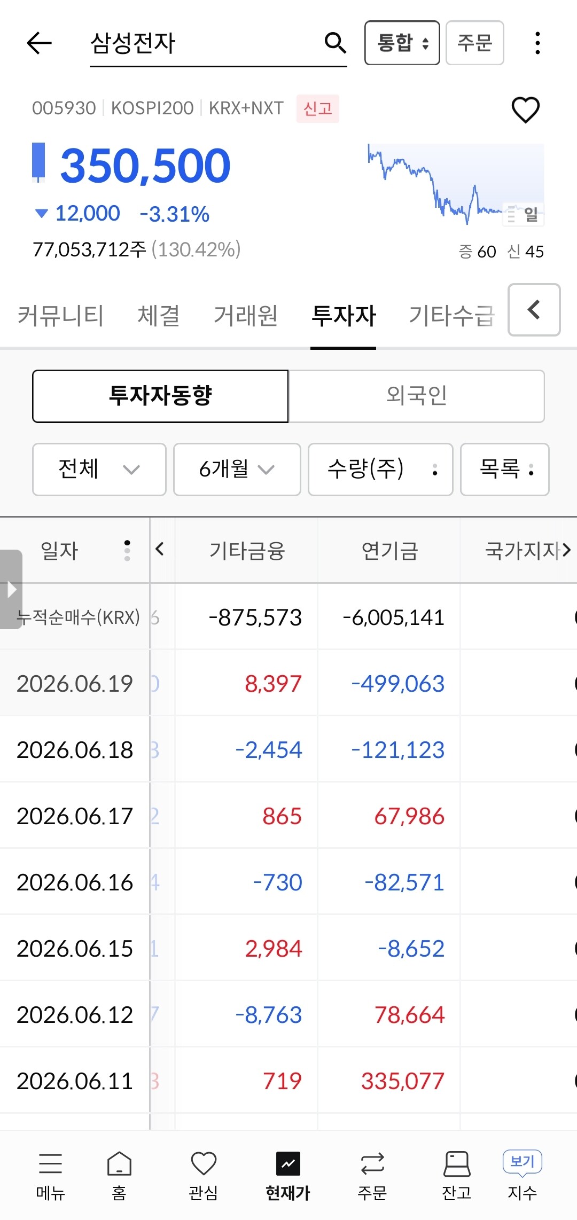
Task: Tap the 신고 badge
Action: [x=318, y=109]
